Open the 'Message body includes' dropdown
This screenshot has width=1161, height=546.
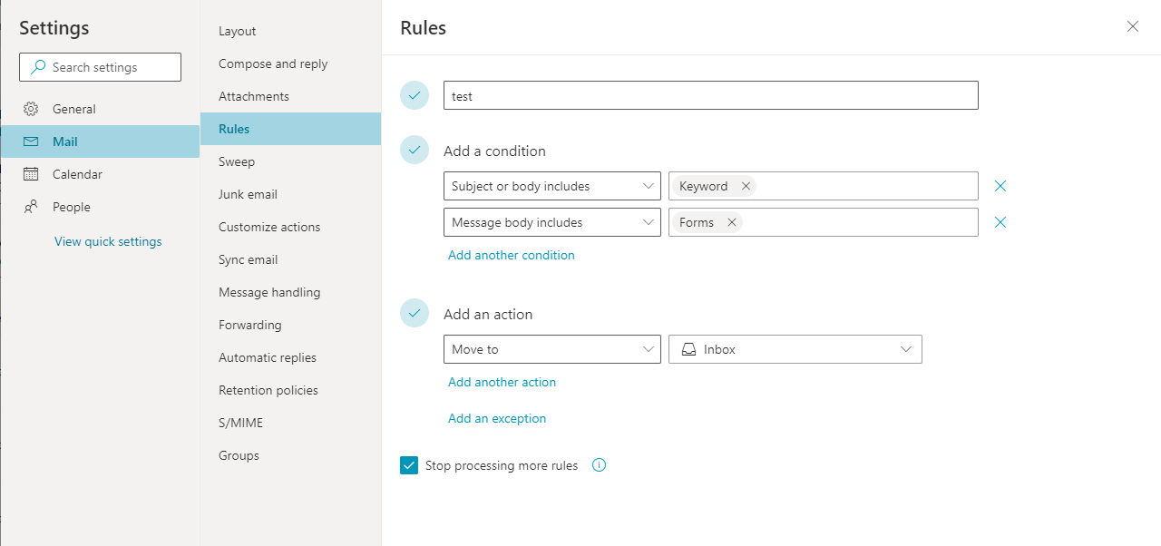coord(552,222)
